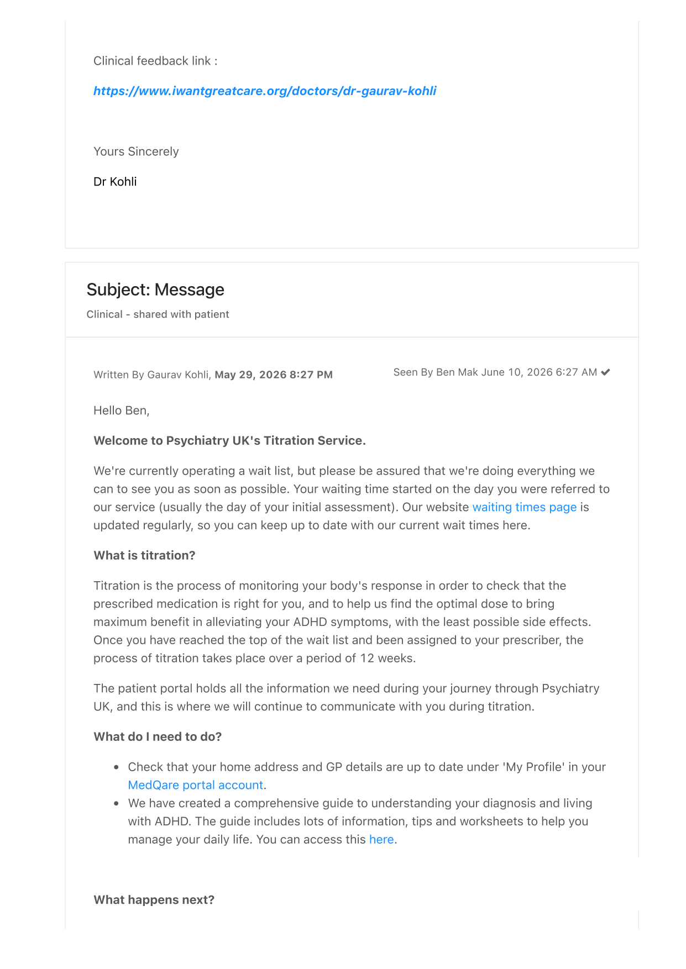Click the 'Hello Ben,' greeting
Screen dimensions: 686x969
pyautogui.click(x=122, y=410)
